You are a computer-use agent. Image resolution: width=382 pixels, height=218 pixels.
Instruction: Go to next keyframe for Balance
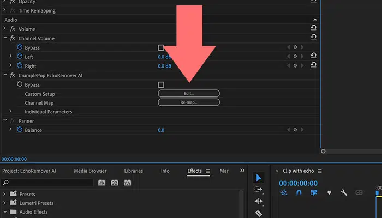[302, 130]
